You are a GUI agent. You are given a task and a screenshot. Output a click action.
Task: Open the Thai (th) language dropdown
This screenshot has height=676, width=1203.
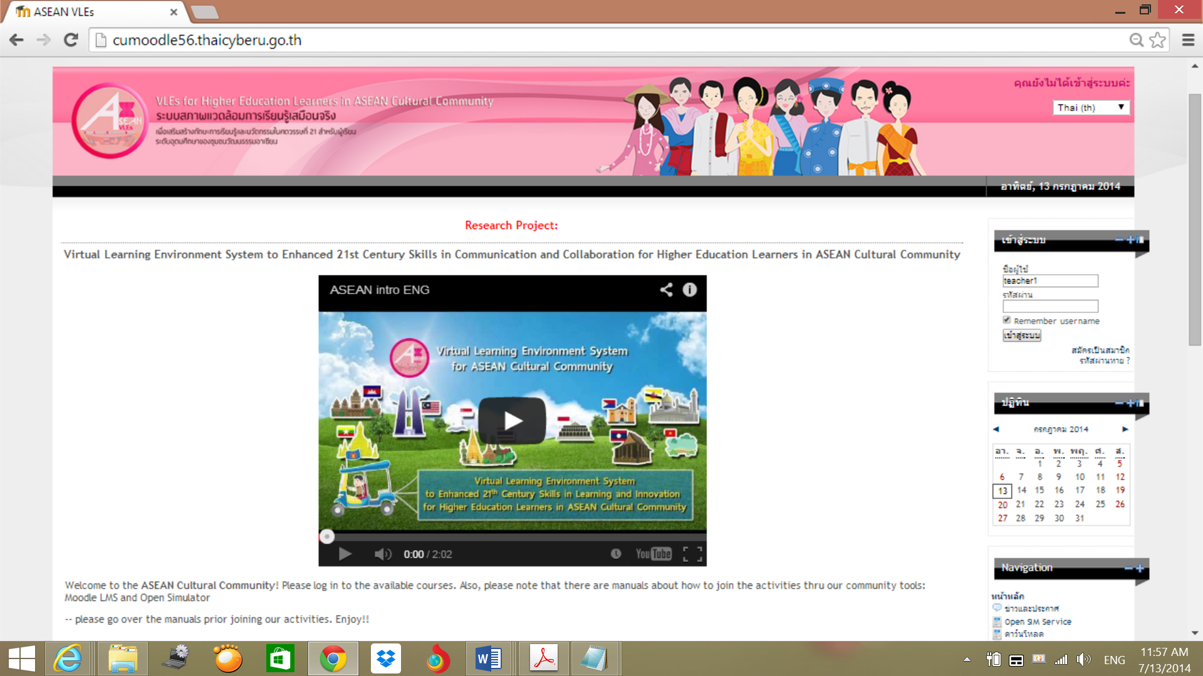pyautogui.click(x=1091, y=108)
